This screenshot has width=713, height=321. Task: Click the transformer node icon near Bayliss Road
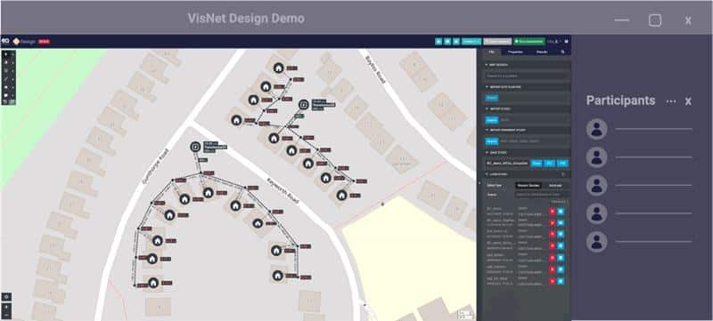point(303,105)
